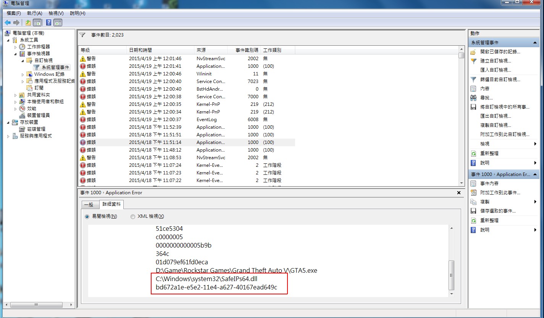Click the c0000005 exception code text
This screenshot has height=318, width=544.
tap(169, 237)
